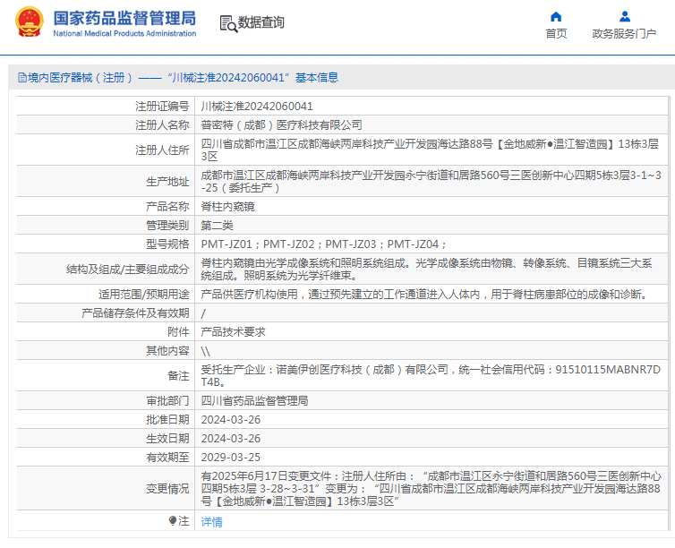Screen dimensions: 675x548
Task: Click the model spec PMT-JZ01 cell
Action: click(x=227, y=244)
